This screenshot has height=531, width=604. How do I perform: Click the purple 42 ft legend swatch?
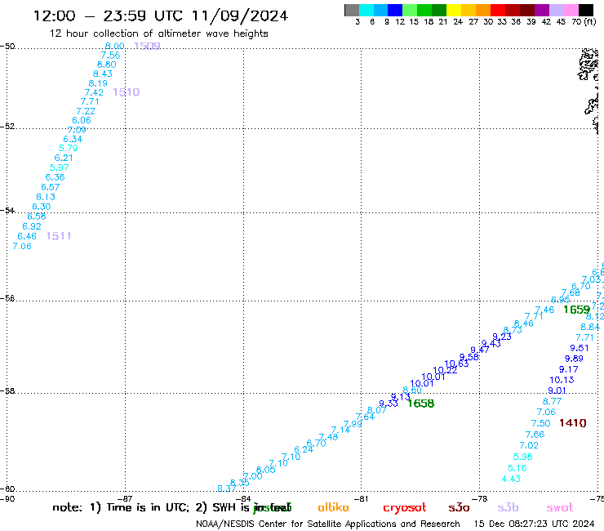coord(542,10)
